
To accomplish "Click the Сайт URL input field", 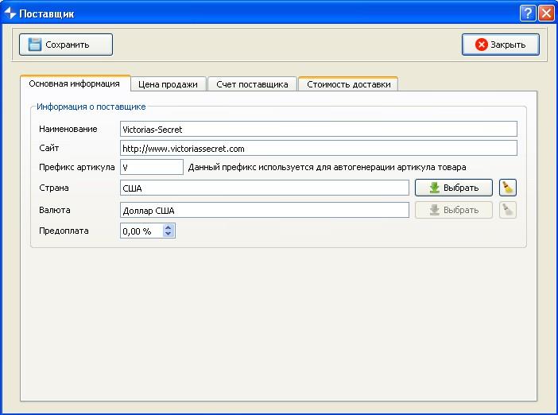I will tap(319, 148).
